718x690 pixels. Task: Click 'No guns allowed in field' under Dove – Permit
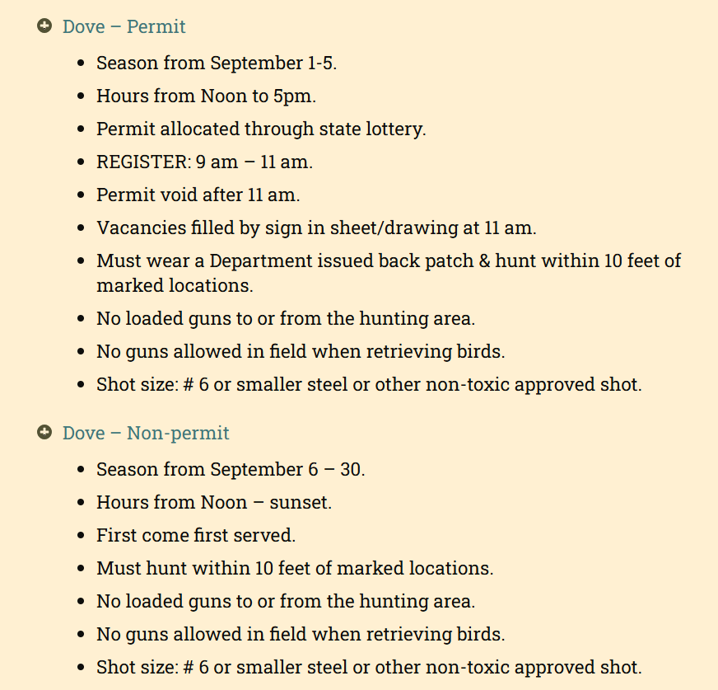301,351
